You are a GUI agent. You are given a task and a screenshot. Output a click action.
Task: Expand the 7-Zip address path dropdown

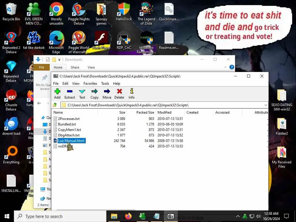click(x=266, y=105)
